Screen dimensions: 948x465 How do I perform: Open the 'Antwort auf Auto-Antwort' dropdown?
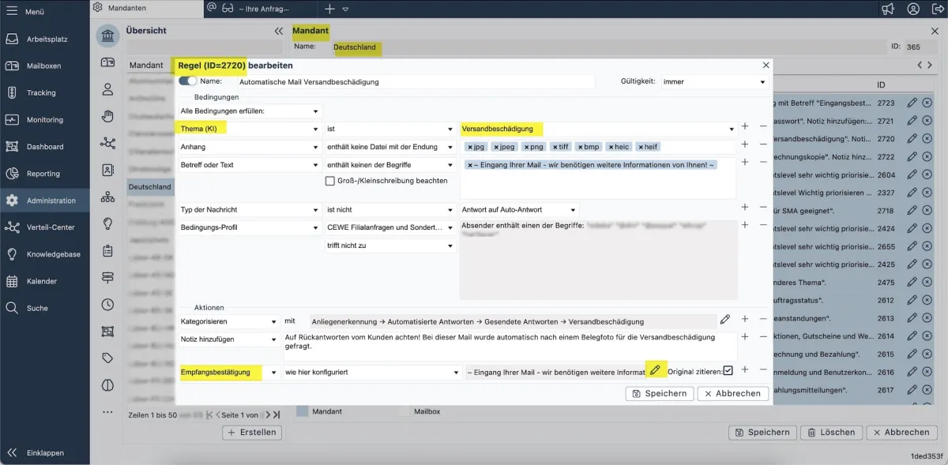click(520, 209)
